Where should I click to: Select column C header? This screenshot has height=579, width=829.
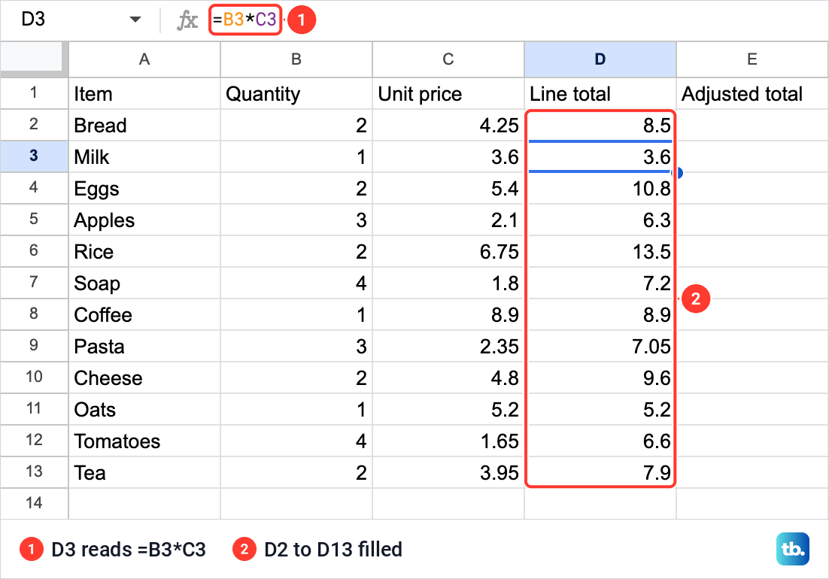coord(448,59)
